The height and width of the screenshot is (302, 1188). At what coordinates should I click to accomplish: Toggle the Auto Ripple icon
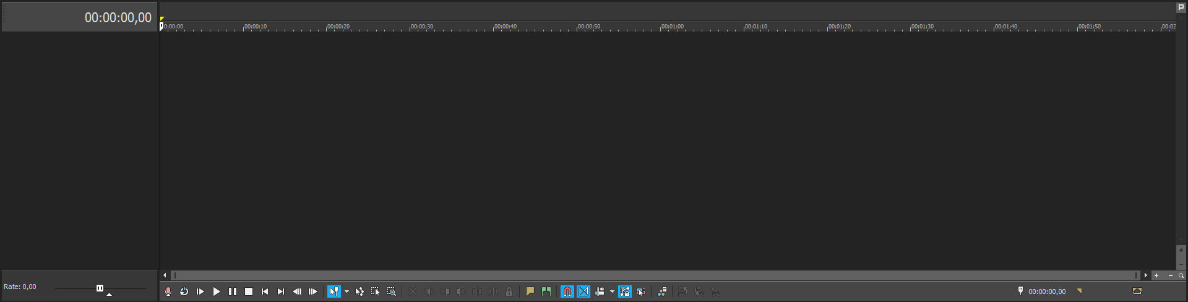point(600,292)
